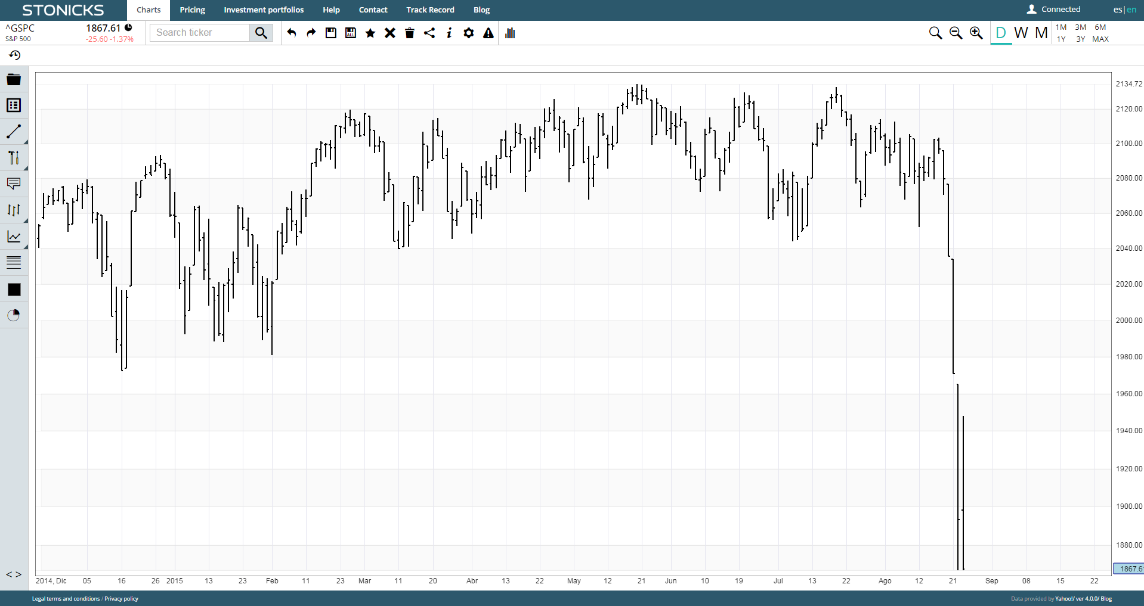The height and width of the screenshot is (606, 1144).
Task: Switch to Daily (D) timeframe
Action: pyautogui.click(x=1001, y=33)
